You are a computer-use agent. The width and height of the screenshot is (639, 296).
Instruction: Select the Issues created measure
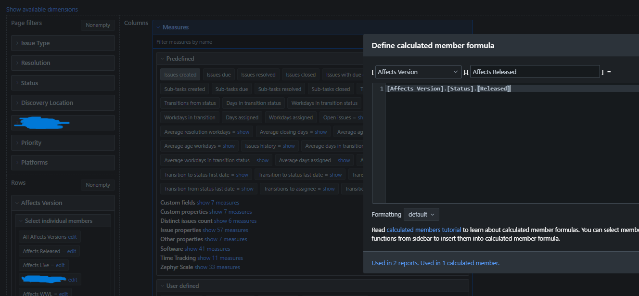click(180, 75)
